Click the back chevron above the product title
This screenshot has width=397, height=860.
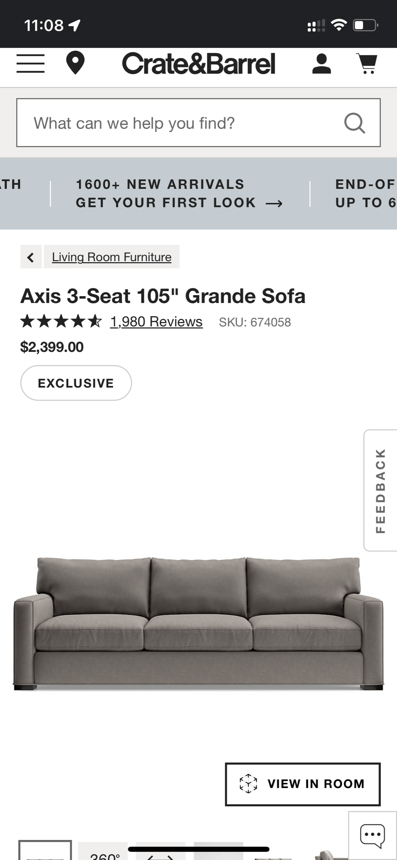(30, 257)
